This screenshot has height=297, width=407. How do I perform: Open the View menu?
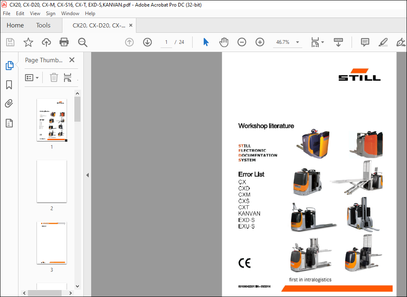35,14
